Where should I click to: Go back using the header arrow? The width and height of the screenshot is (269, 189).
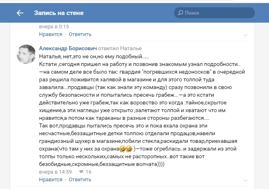(20, 13)
